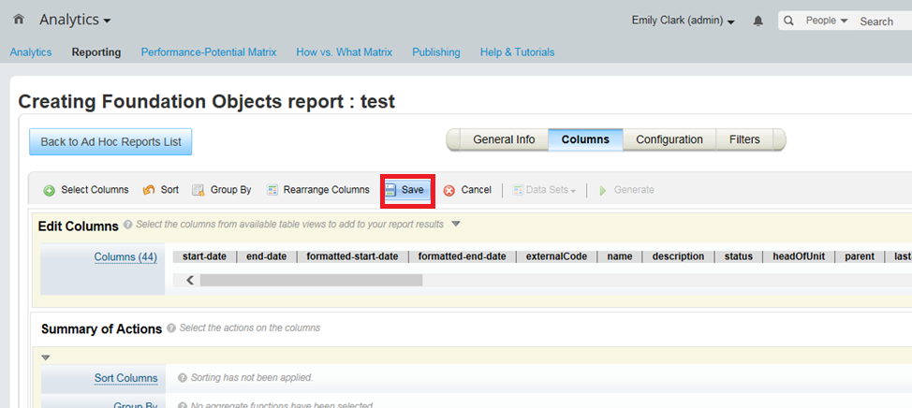
Task: Open Help & Tutorials tab
Action: point(517,52)
